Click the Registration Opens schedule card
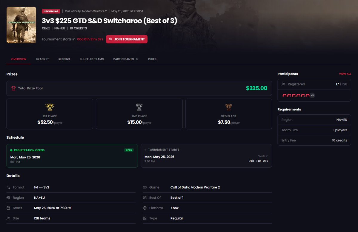 pyautogui.click(x=72, y=156)
